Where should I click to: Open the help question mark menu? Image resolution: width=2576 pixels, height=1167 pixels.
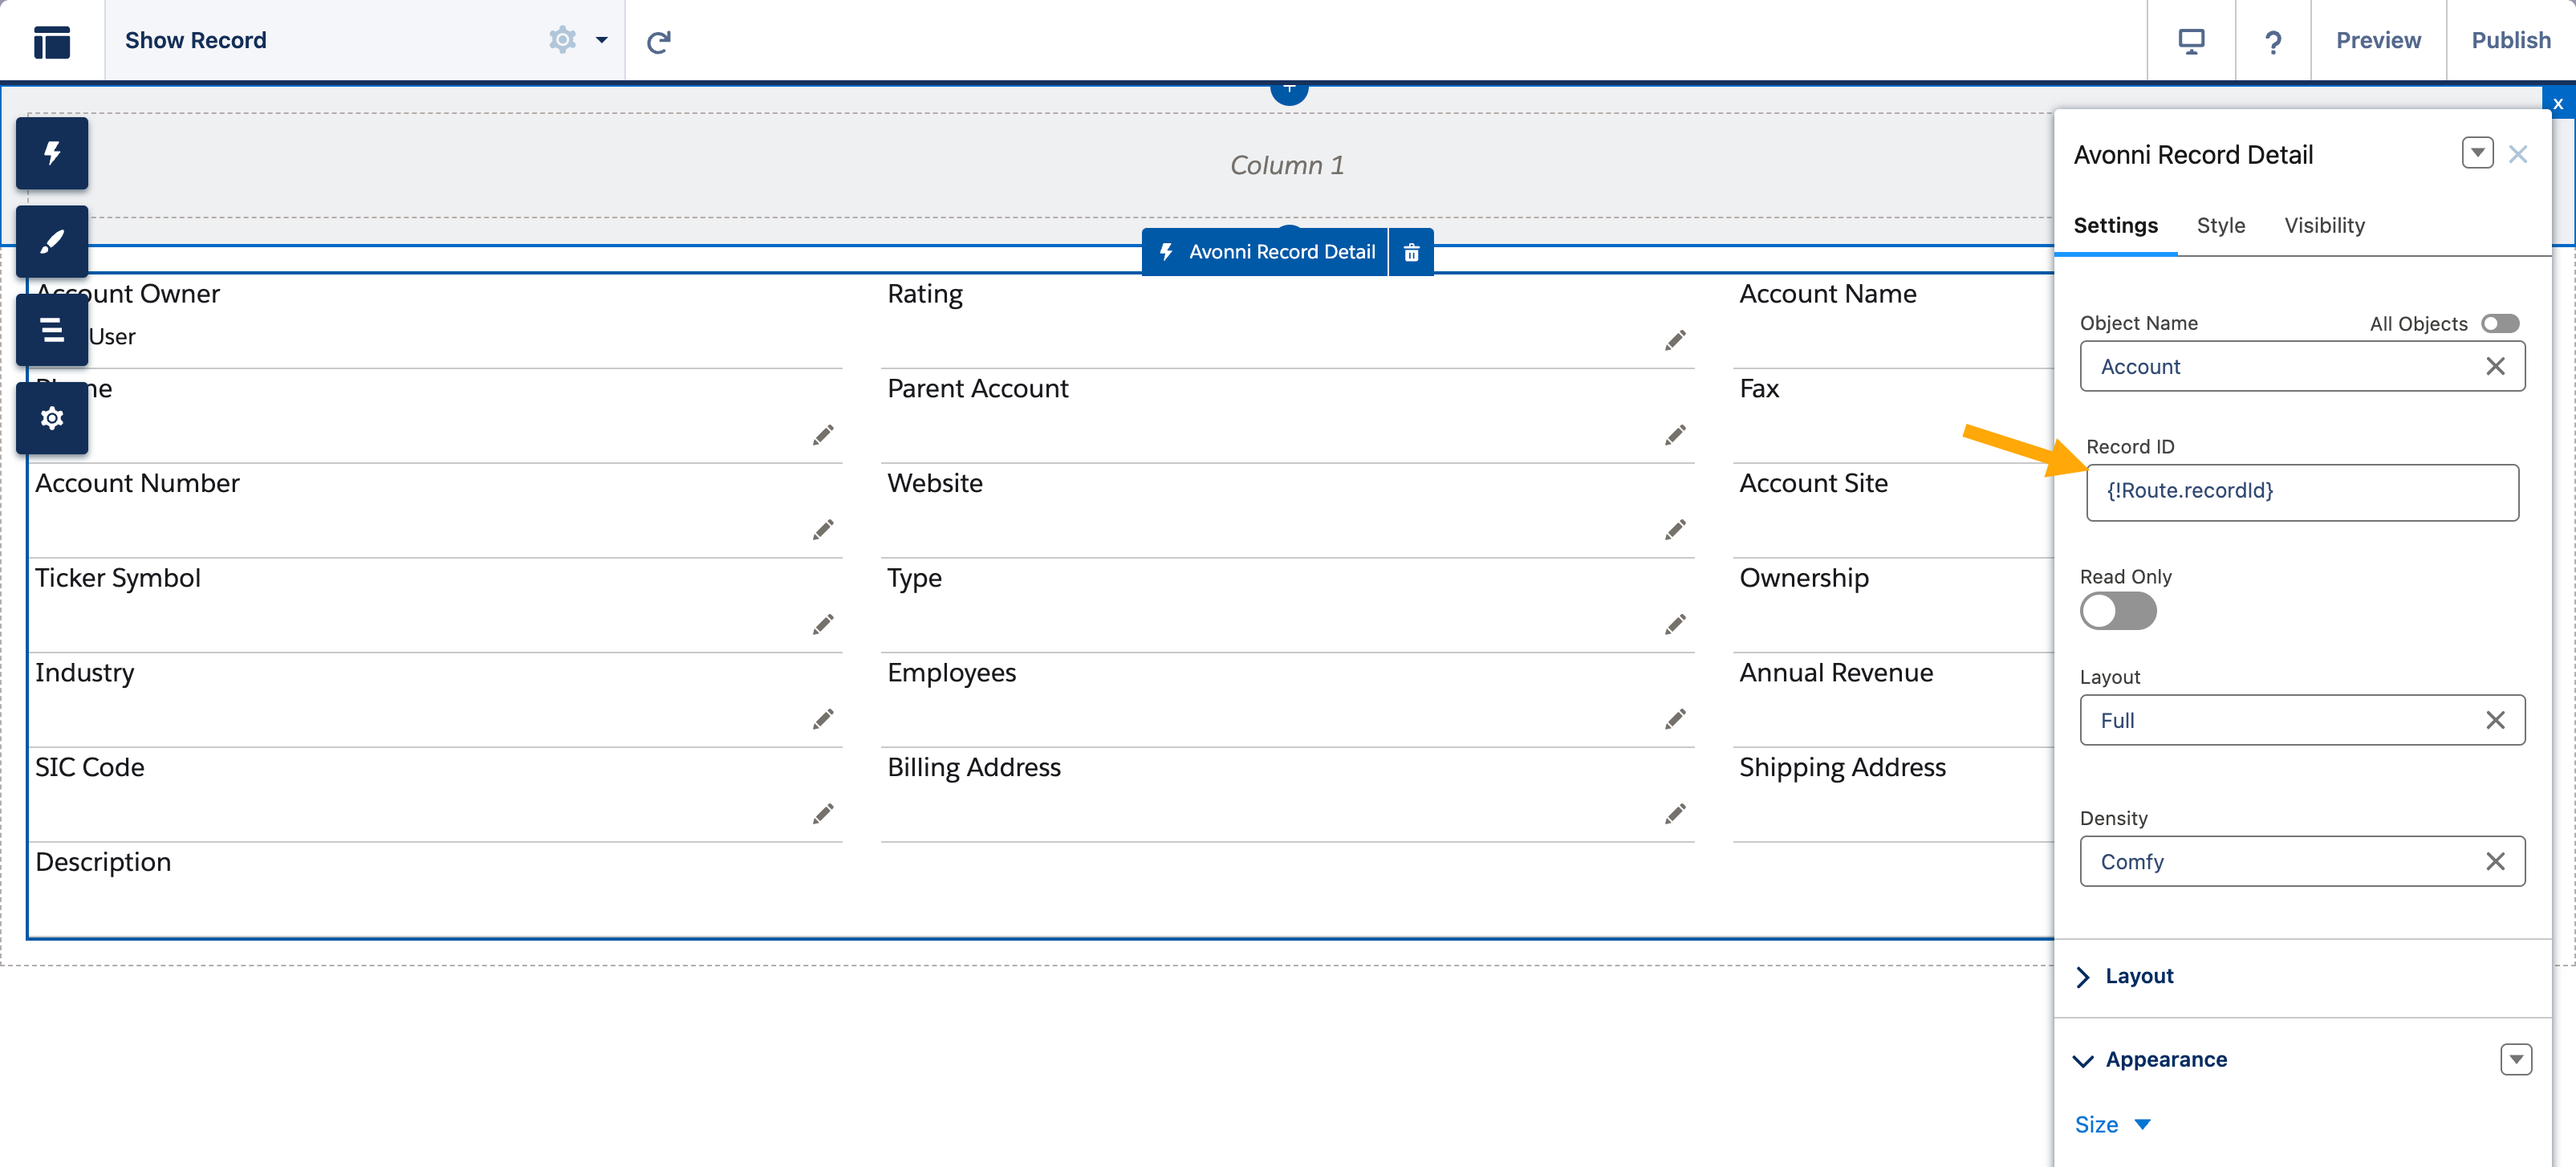pyautogui.click(x=2272, y=41)
